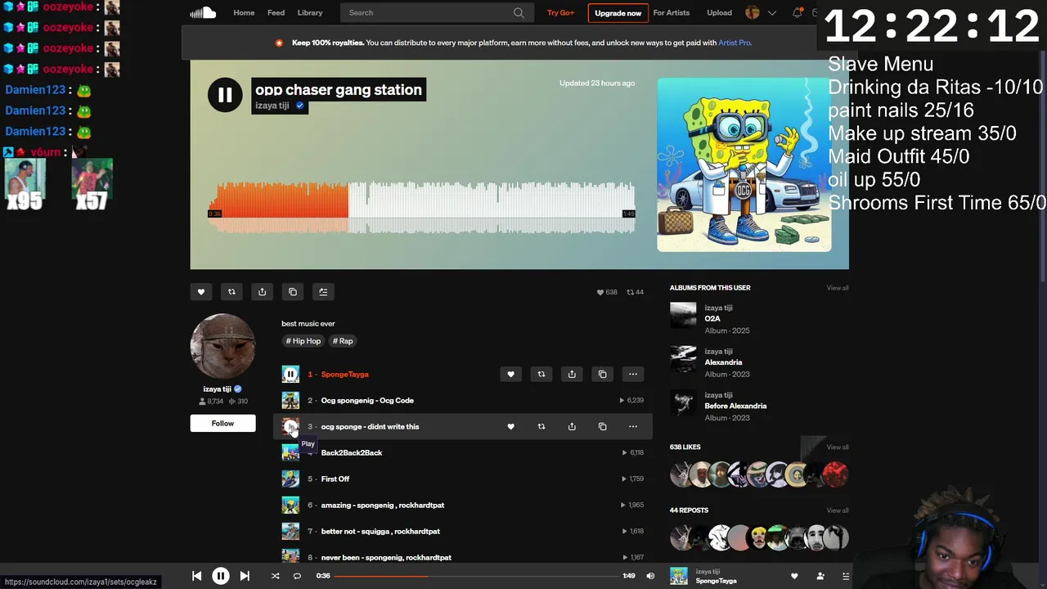Viewport: 1047px width, 589px height.
Task: Open the Artist Pro link in banner
Action: 735,43
